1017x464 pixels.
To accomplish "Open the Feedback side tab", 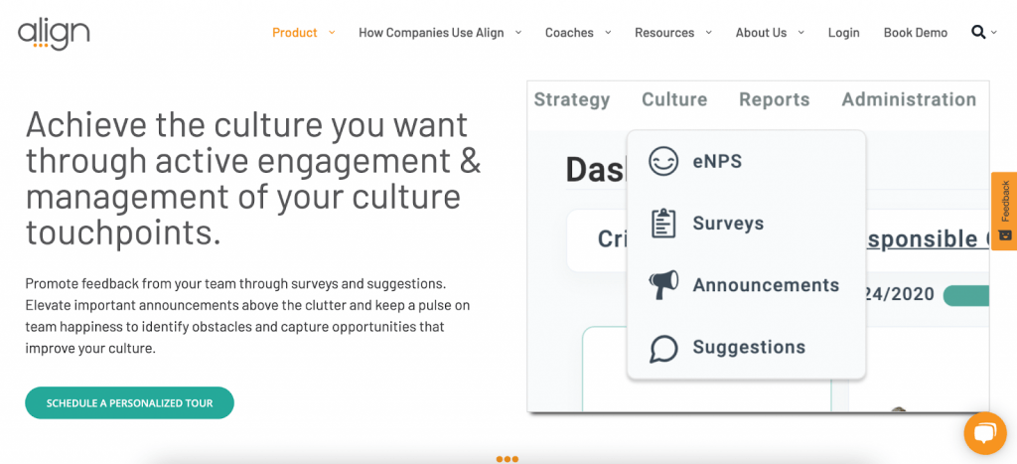I will (1004, 211).
